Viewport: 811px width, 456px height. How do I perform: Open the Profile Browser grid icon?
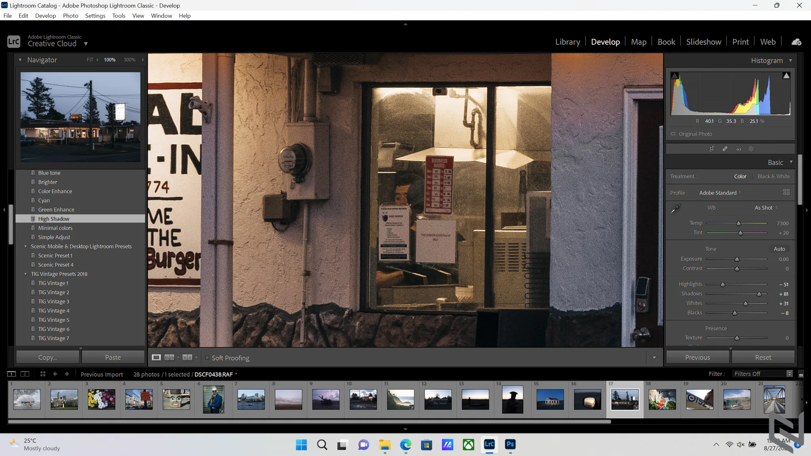pyautogui.click(x=786, y=192)
